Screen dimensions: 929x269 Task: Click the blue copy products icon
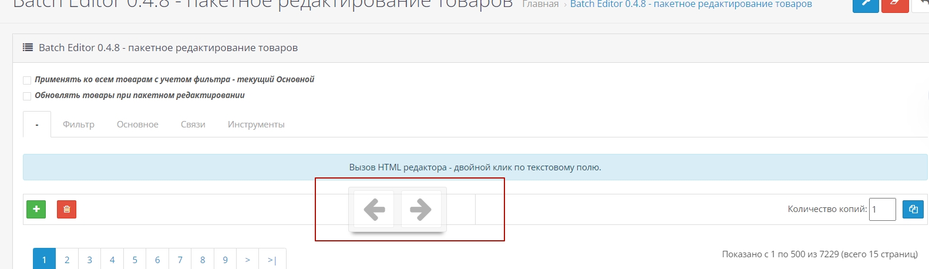[913, 209]
